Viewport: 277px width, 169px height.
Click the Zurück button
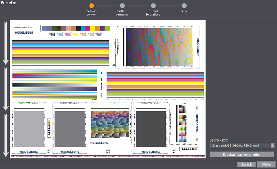coord(247,164)
